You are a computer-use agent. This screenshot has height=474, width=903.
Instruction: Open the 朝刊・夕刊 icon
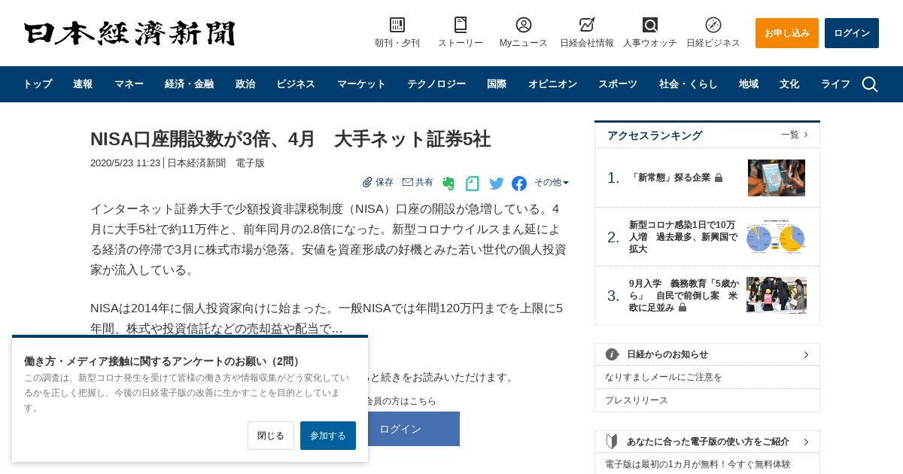coord(397,25)
